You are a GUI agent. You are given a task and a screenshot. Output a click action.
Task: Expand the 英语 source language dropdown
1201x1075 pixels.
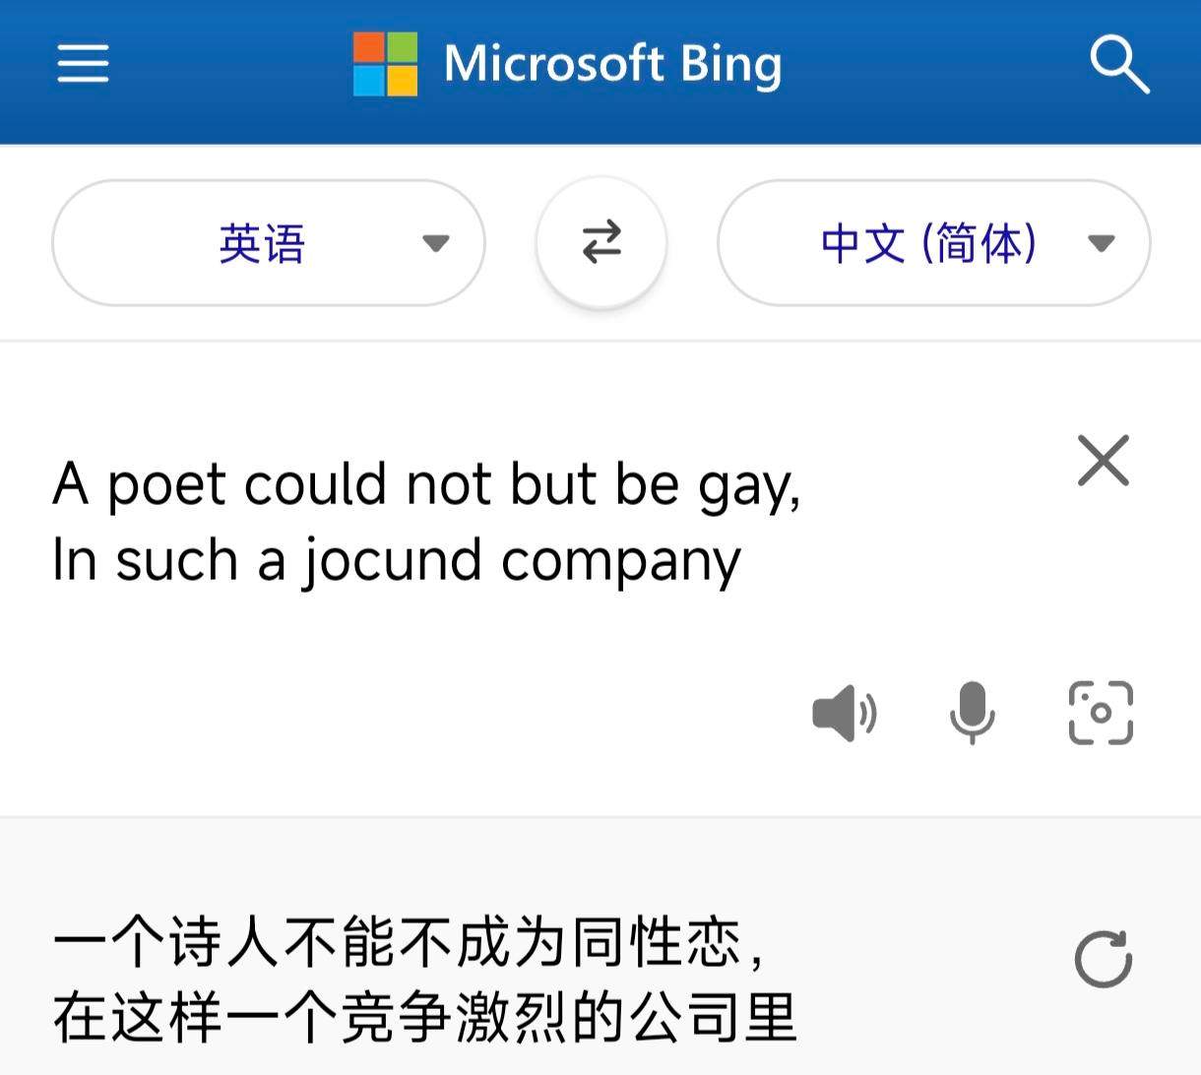click(x=269, y=242)
